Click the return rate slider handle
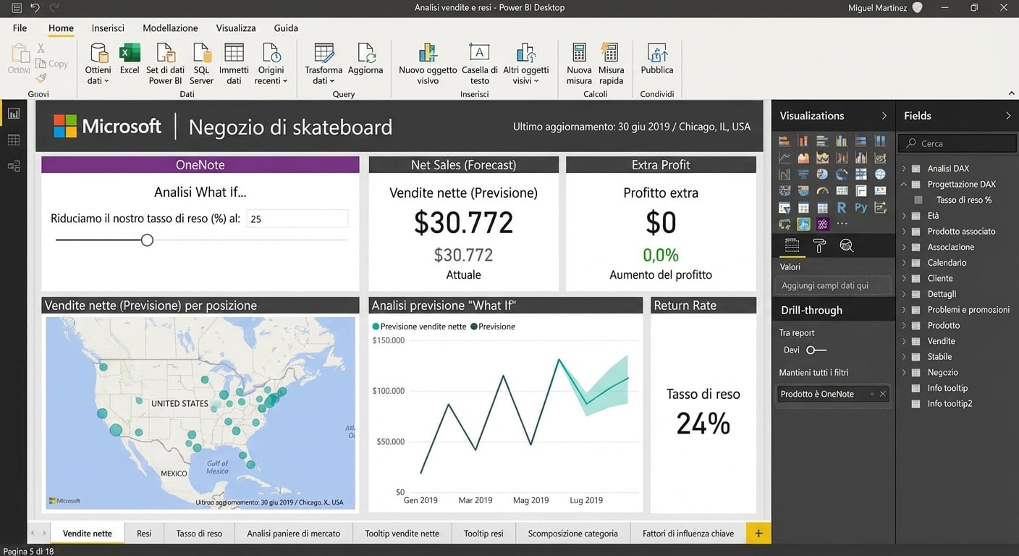The height and width of the screenshot is (556, 1019). tap(147, 240)
